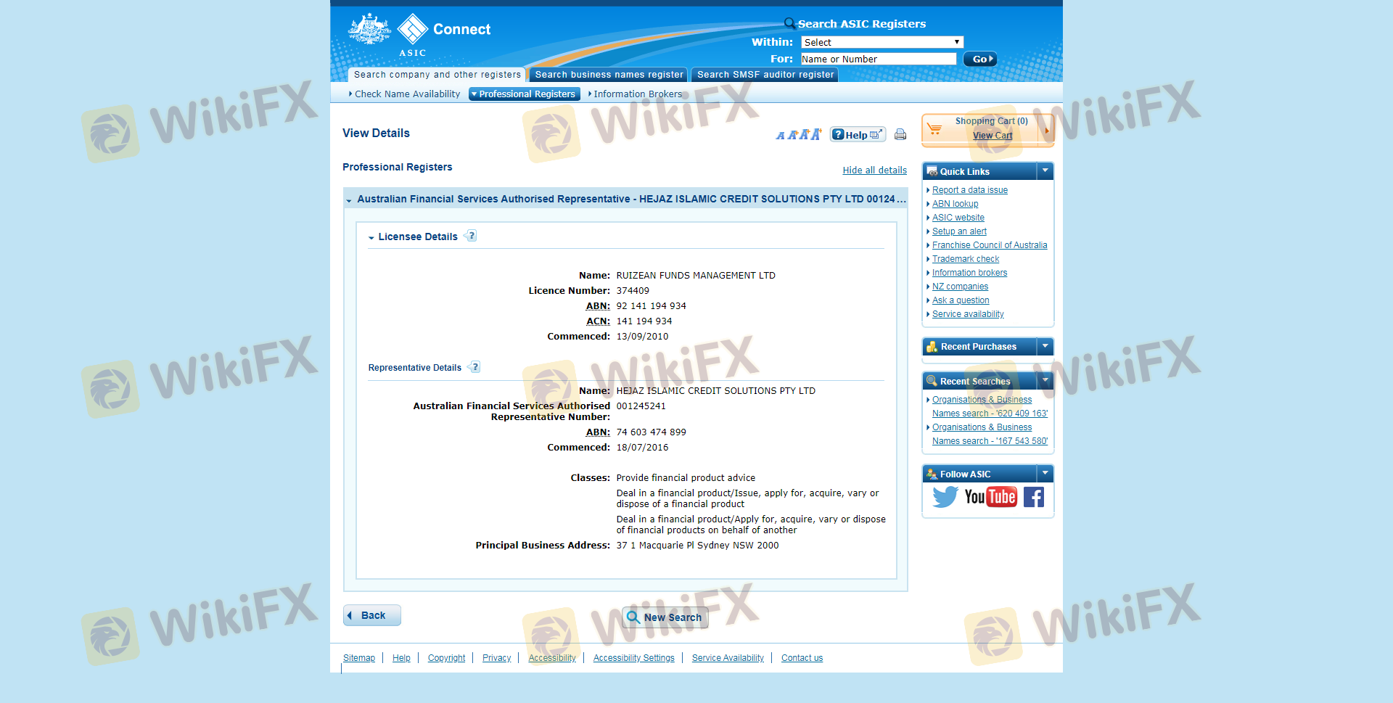
Task: Collapse the Licensee Details section
Action: (x=371, y=237)
